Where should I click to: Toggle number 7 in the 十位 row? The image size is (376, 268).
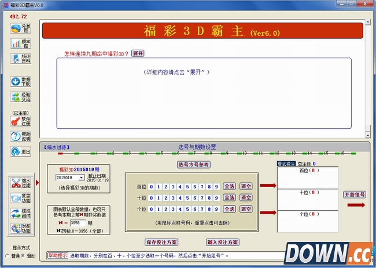pos(202,198)
